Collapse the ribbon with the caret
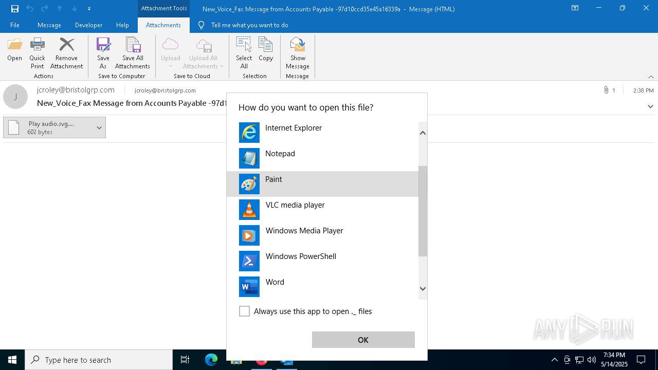The width and height of the screenshot is (658, 370). [x=651, y=77]
